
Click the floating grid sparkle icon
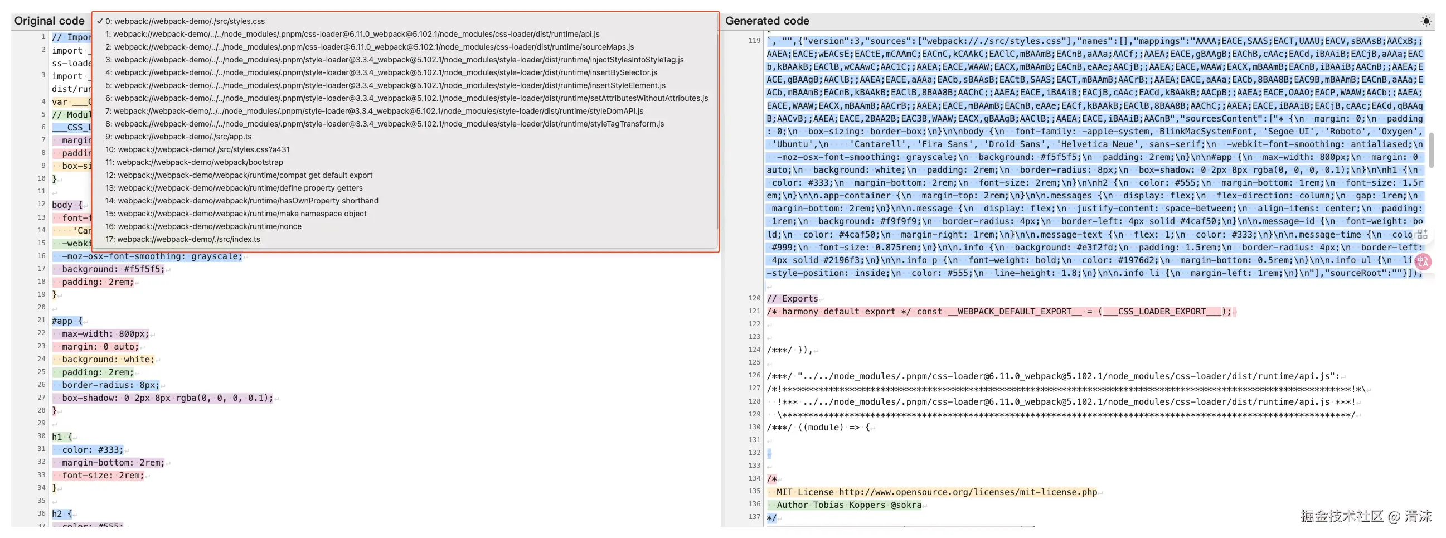[x=1423, y=234]
